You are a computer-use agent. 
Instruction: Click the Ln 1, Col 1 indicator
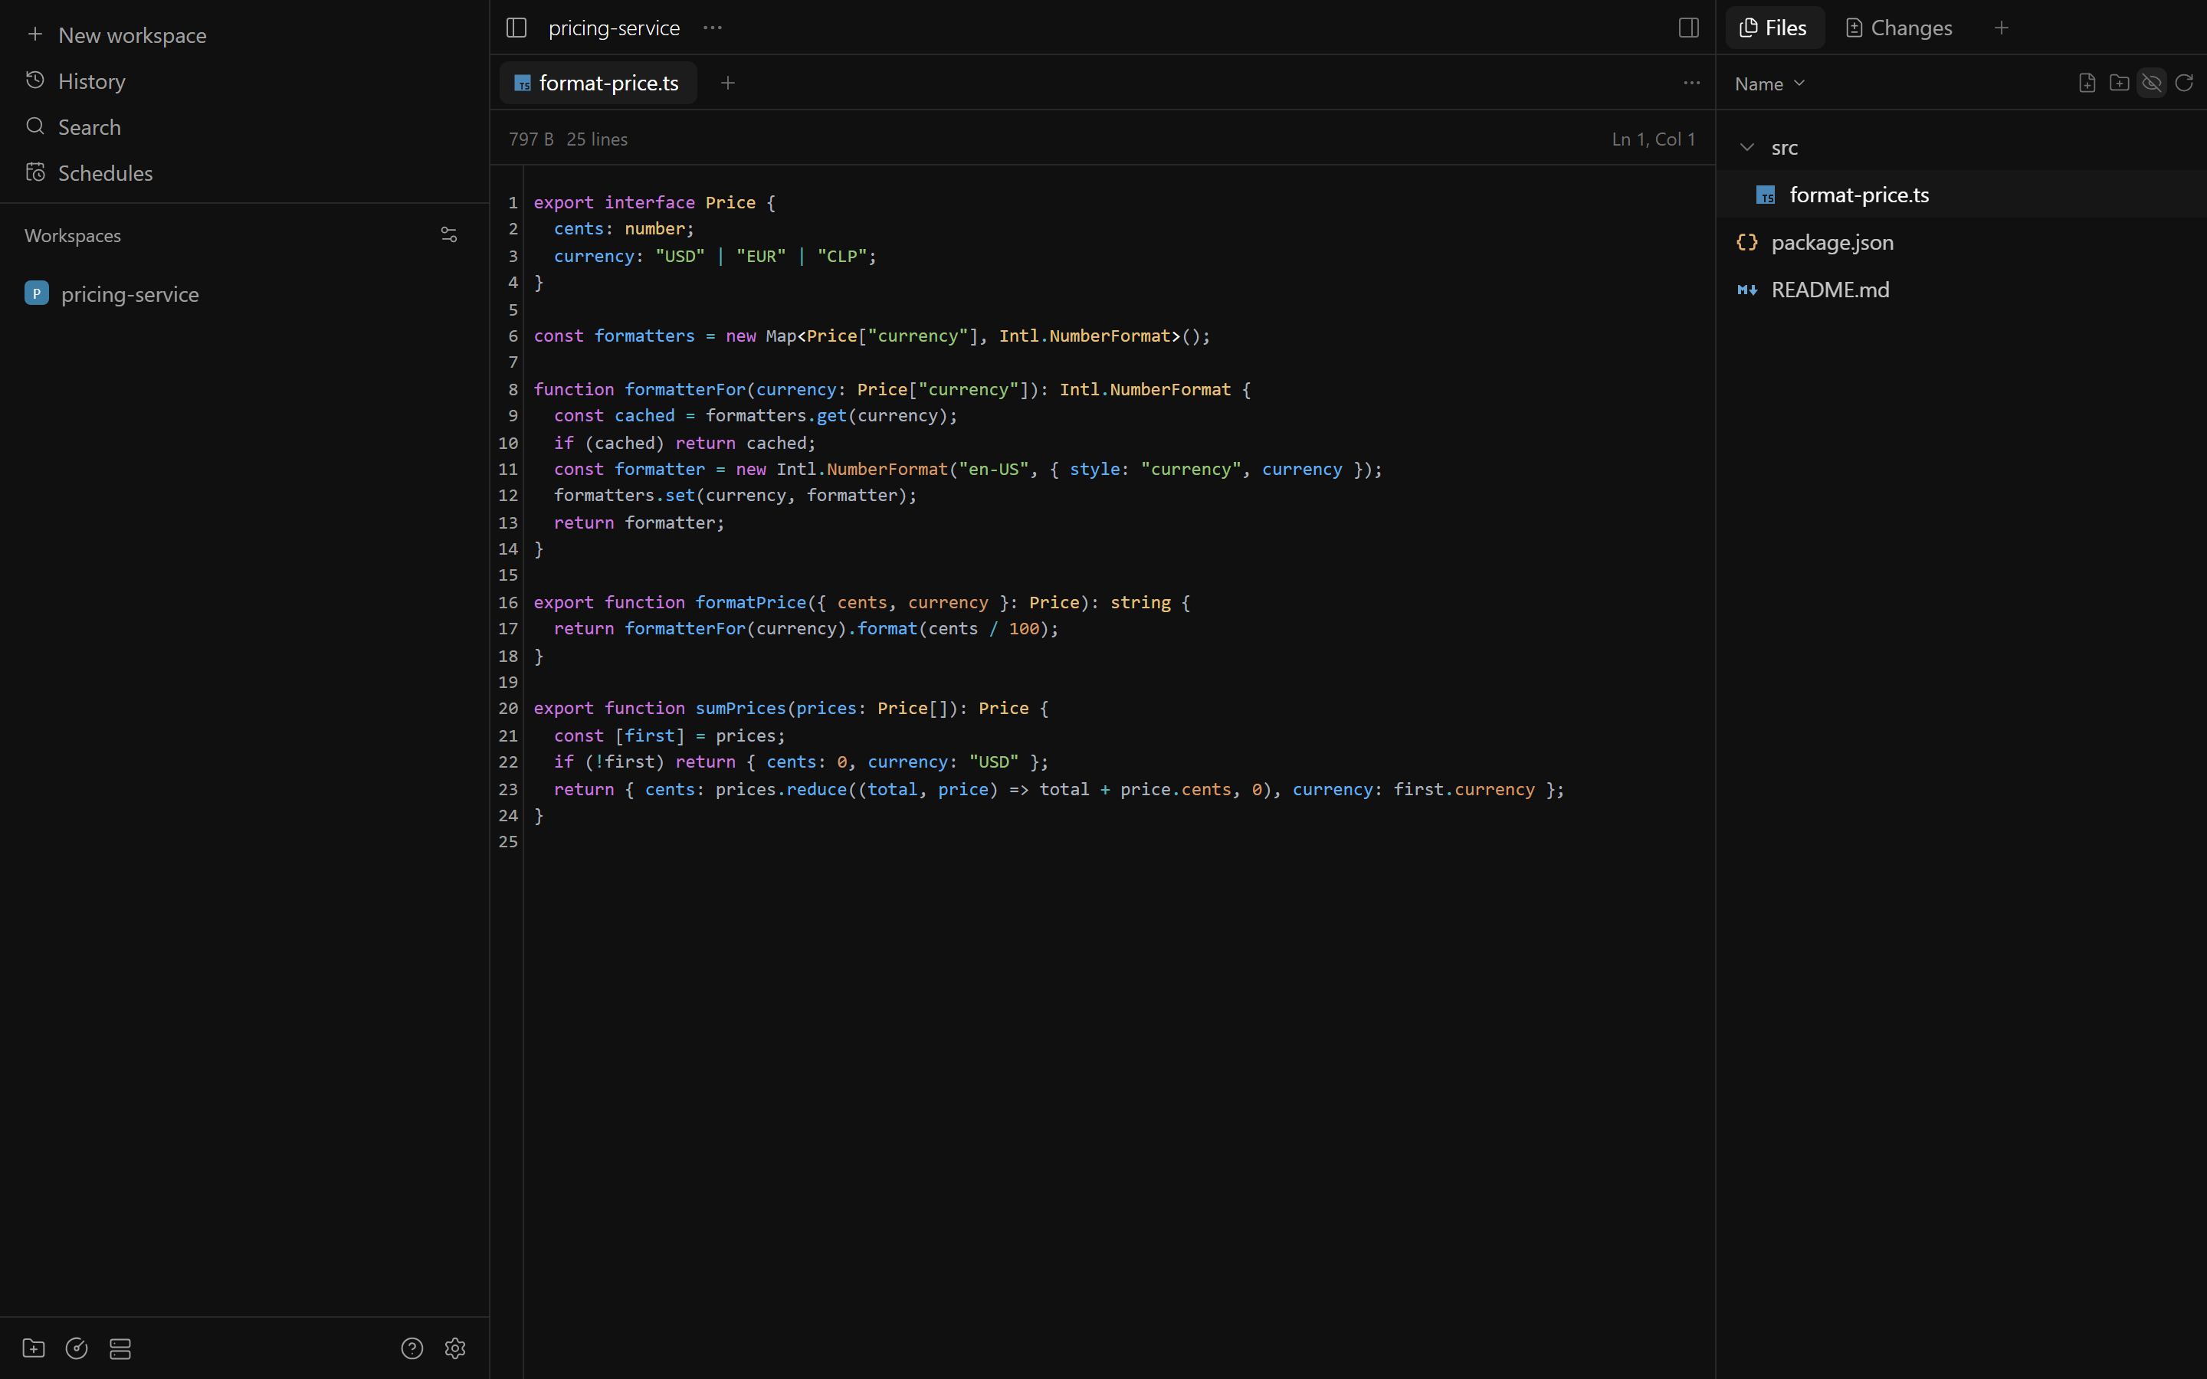point(1652,139)
